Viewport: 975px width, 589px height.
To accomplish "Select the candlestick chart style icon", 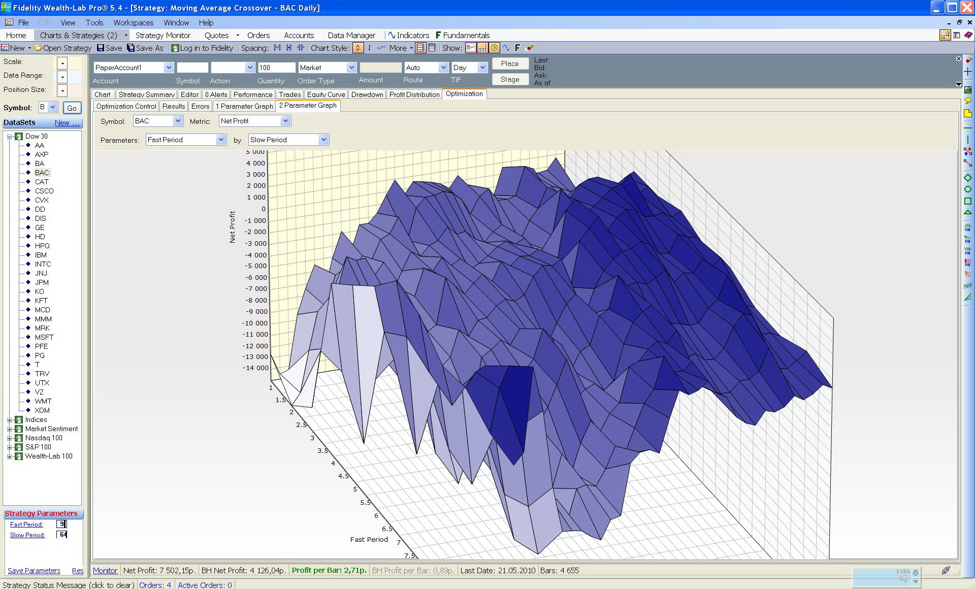I will click(358, 48).
